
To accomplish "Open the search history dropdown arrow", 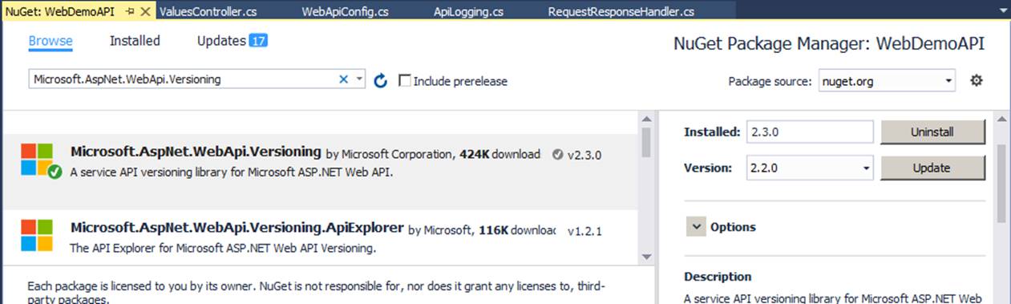I will (358, 79).
